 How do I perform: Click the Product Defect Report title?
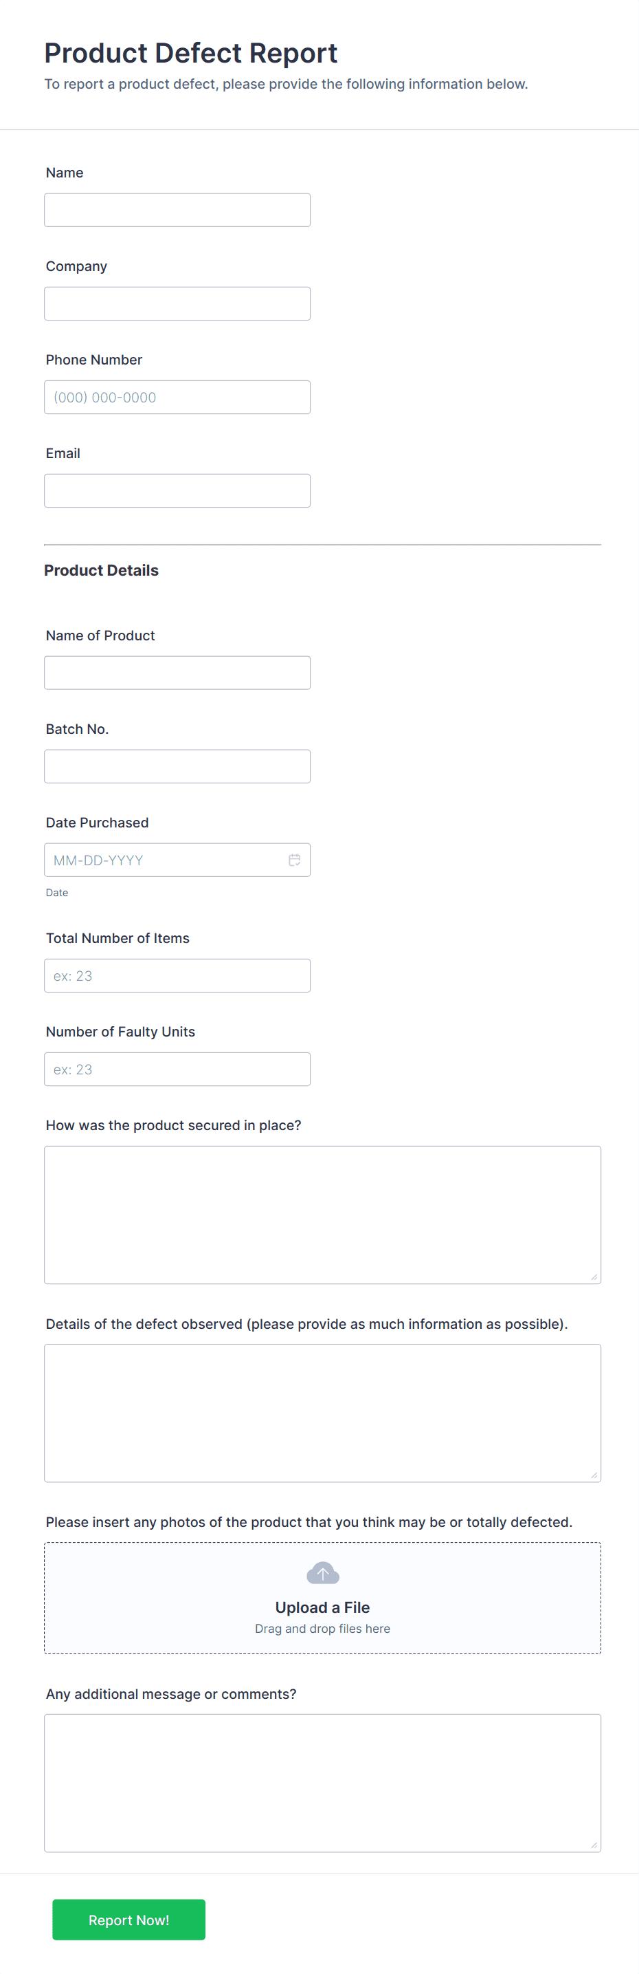(x=191, y=52)
